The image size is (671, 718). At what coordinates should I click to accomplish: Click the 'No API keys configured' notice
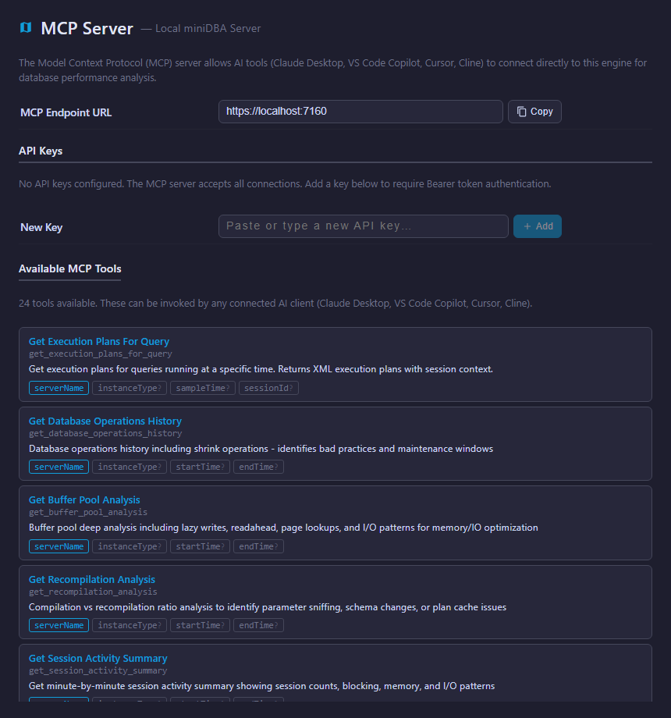[x=285, y=183]
